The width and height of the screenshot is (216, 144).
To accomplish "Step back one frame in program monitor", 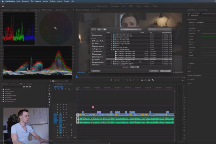I will click(x=127, y=80).
